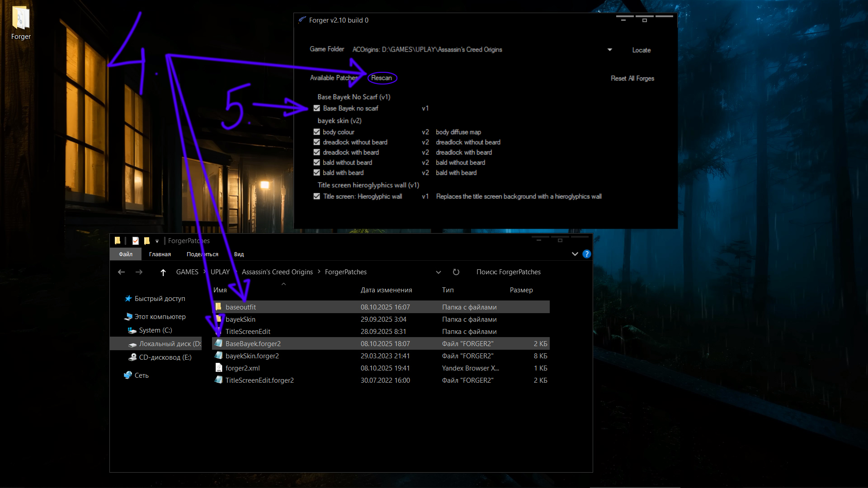The image size is (868, 488).
Task: Switch to the Вид ribbon tab
Action: point(239,254)
